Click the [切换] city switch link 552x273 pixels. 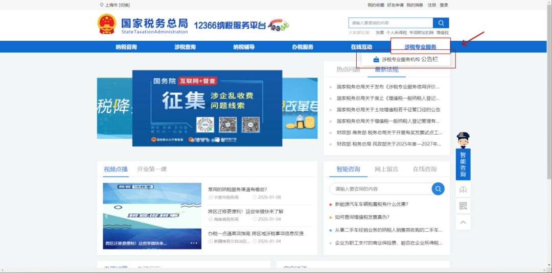point(124,5)
